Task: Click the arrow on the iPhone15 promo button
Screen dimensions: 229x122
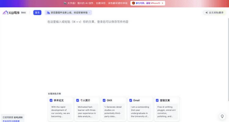Action: click(162, 3)
